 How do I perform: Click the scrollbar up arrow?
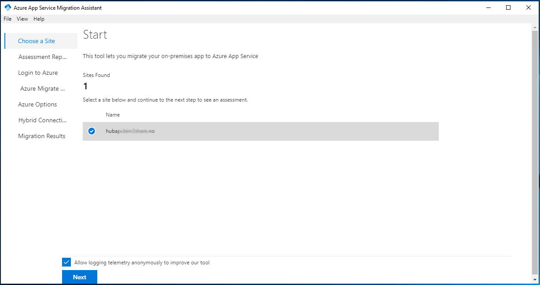[x=535, y=27]
